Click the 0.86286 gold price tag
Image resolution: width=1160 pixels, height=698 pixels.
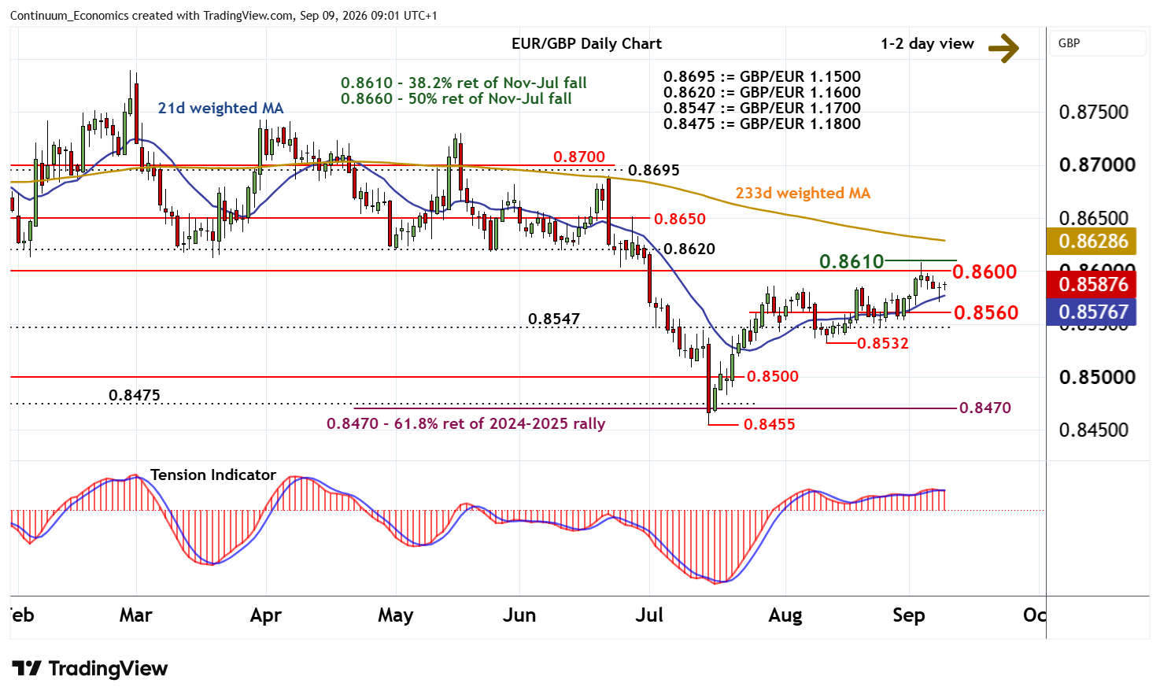pyautogui.click(x=1093, y=241)
